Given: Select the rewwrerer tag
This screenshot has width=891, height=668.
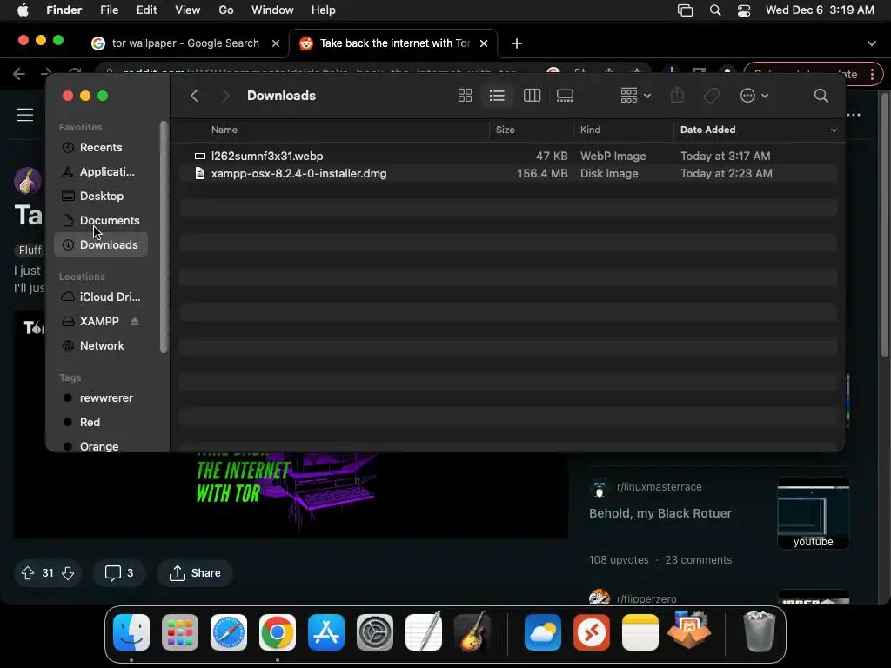Looking at the screenshot, I should (101, 398).
